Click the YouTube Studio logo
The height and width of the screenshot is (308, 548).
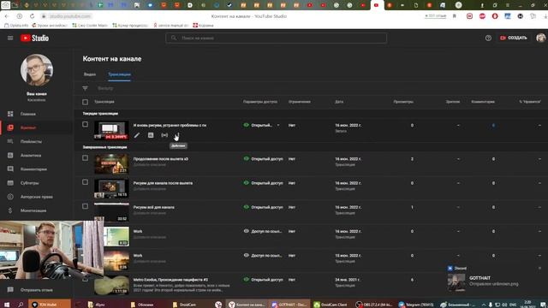point(34,38)
